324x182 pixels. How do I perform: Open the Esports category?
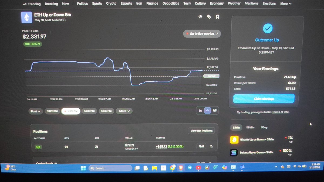point(126,4)
